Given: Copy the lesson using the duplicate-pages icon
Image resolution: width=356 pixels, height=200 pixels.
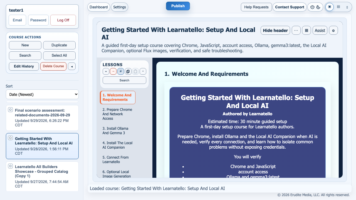Looking at the screenshot, I should (128, 71).
